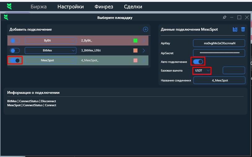This screenshot has height=157, width=252.
Task: Toggle the ByBit connection switch
Action: pos(15,41)
